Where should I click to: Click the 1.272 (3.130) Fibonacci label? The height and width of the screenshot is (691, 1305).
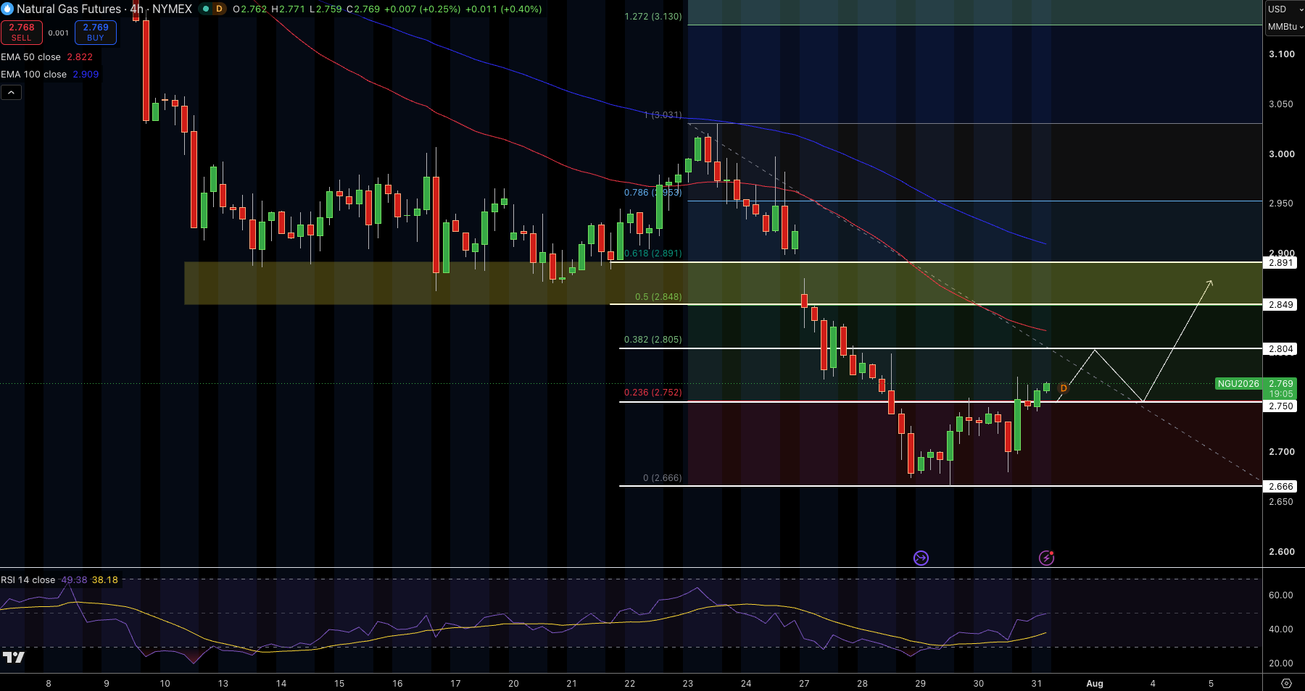click(x=653, y=17)
